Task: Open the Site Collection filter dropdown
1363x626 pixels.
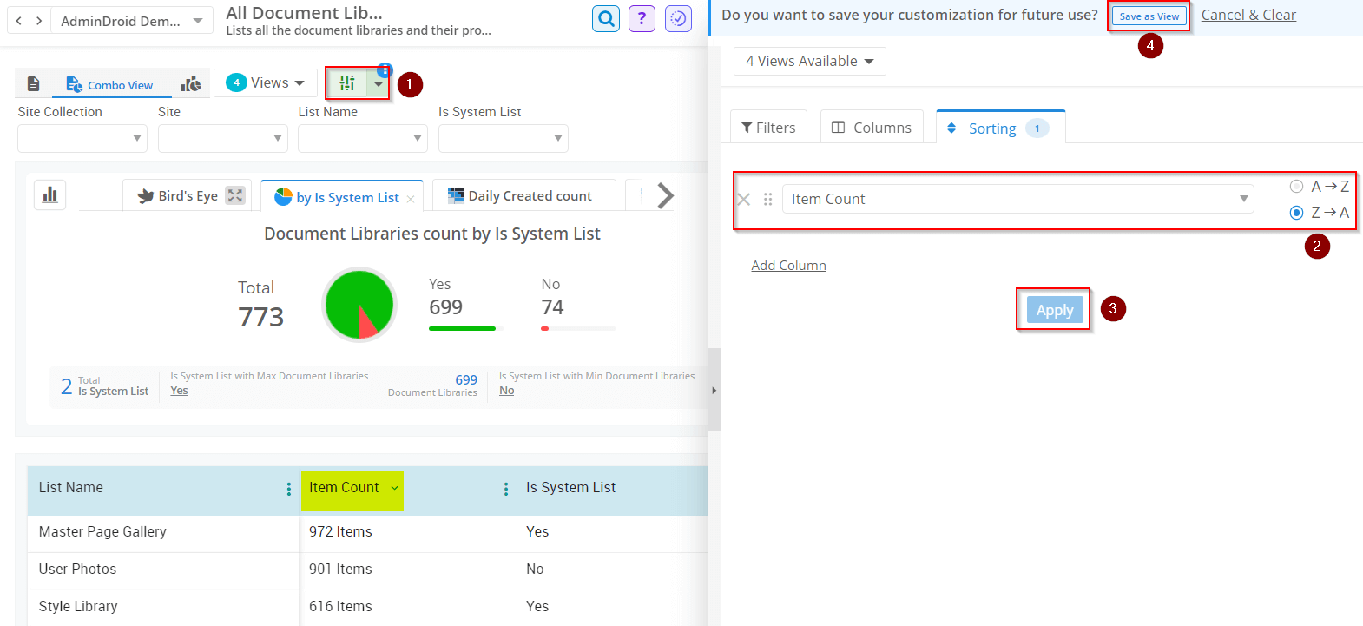Action: pos(82,138)
